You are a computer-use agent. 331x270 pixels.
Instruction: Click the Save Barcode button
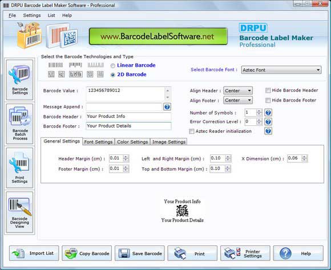(140, 253)
